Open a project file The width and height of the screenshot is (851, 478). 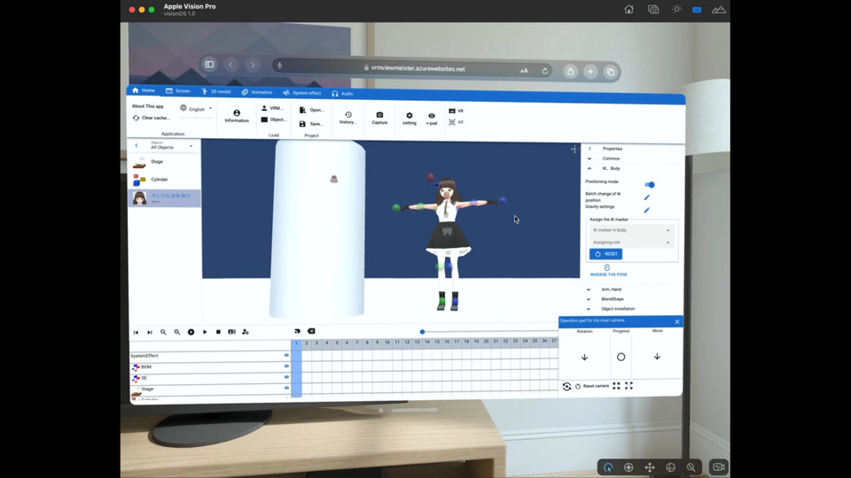coord(311,110)
